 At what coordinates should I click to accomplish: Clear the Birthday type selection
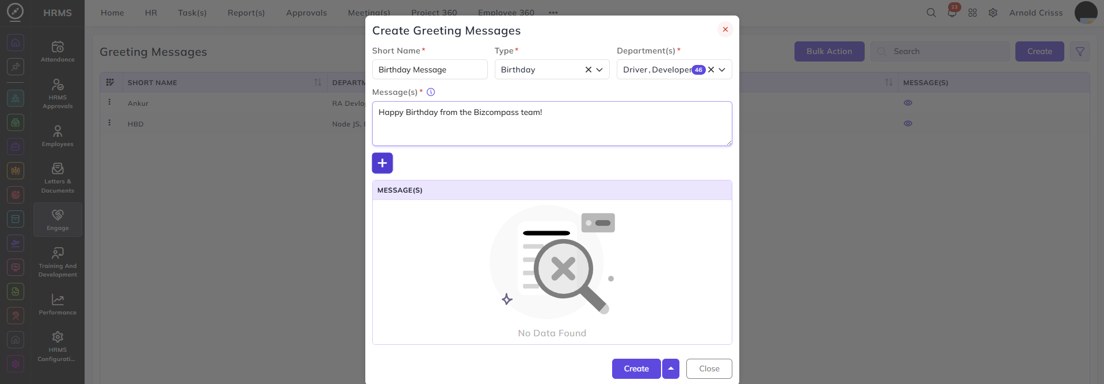(x=589, y=70)
